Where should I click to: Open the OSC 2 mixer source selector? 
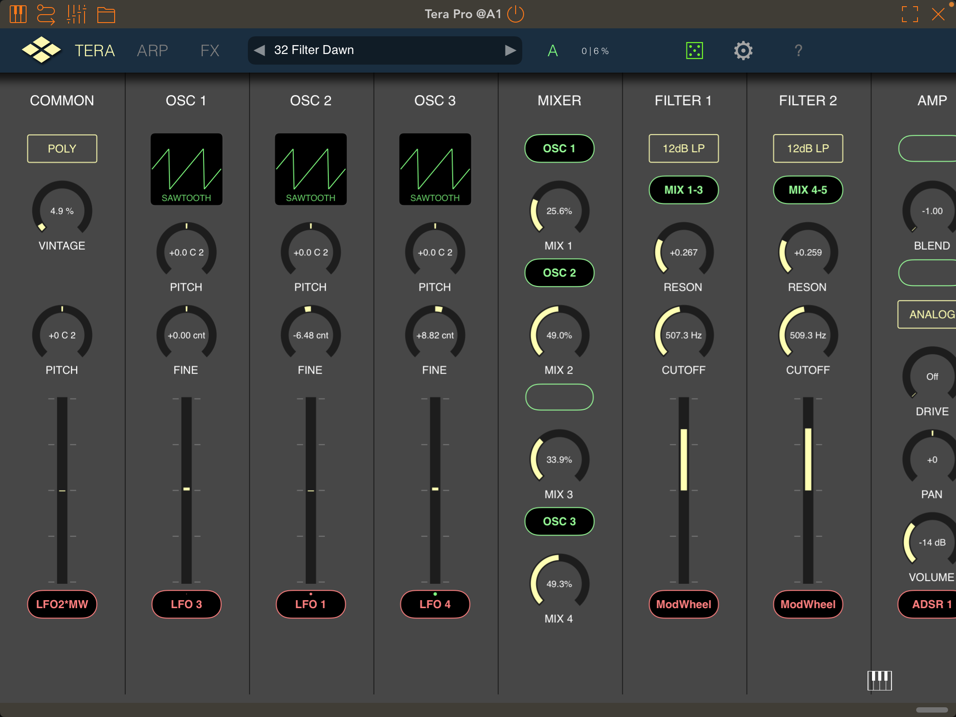tap(559, 273)
